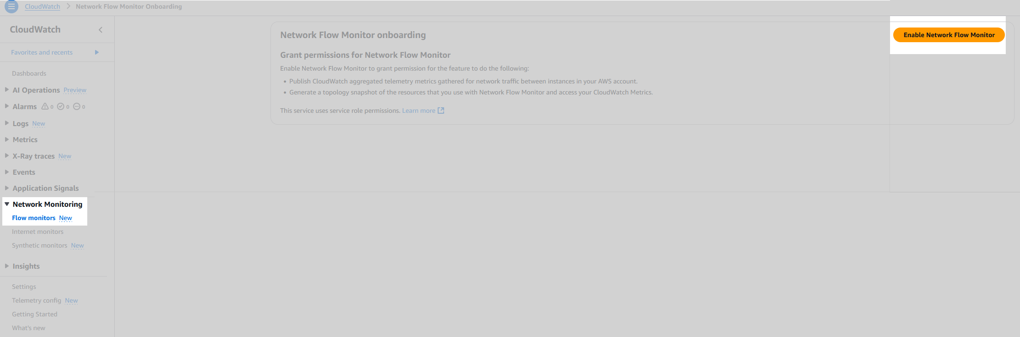This screenshot has height=337, width=1020.
Task: Expand the Logs section
Action: (7, 123)
